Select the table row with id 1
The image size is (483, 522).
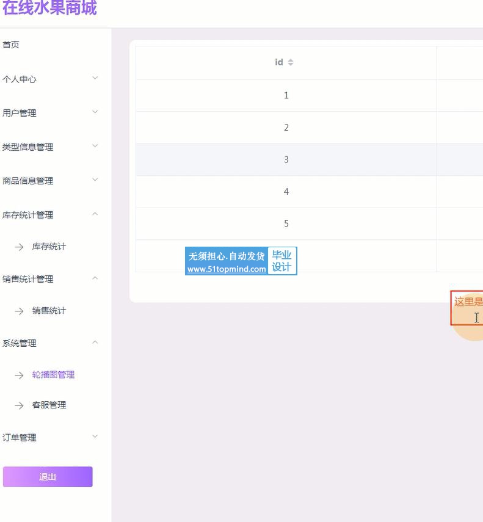click(309, 95)
